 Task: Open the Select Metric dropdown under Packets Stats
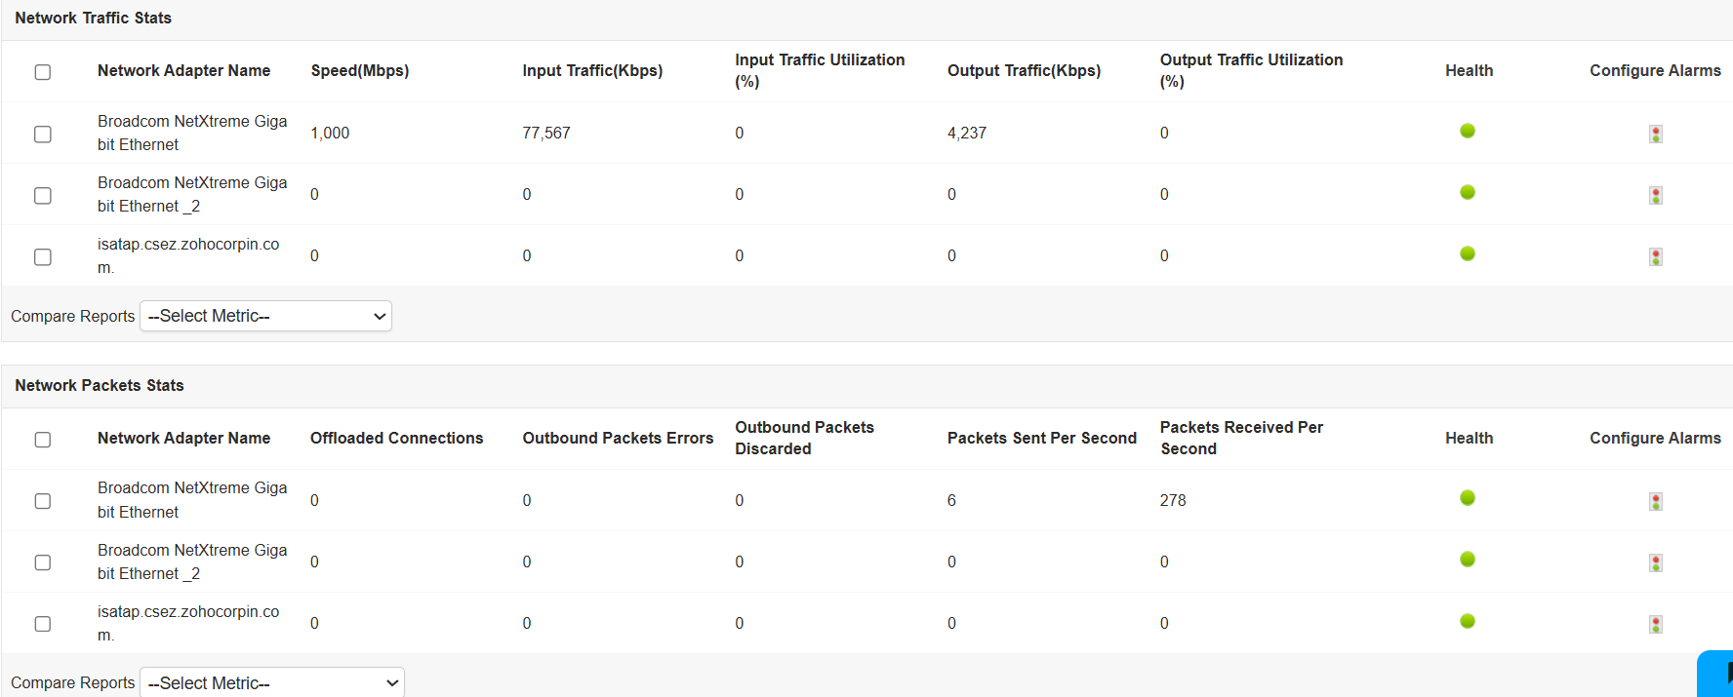[271, 682]
